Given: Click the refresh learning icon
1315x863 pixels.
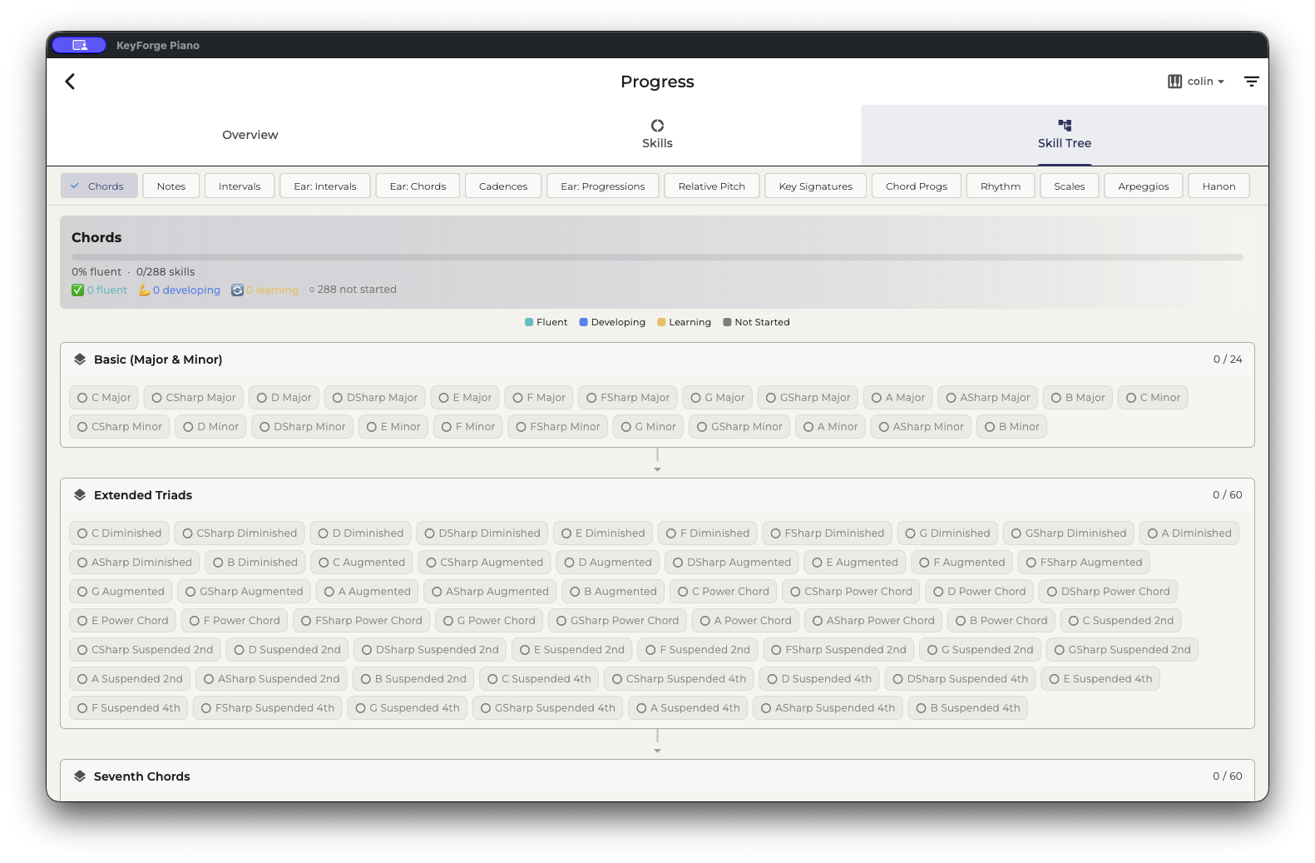Looking at the screenshot, I should 237,290.
